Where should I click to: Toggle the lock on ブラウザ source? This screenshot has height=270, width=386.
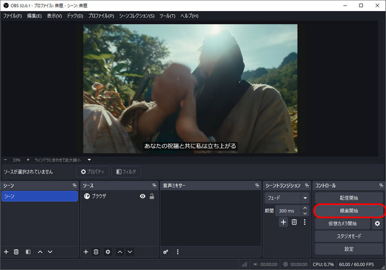(152, 196)
